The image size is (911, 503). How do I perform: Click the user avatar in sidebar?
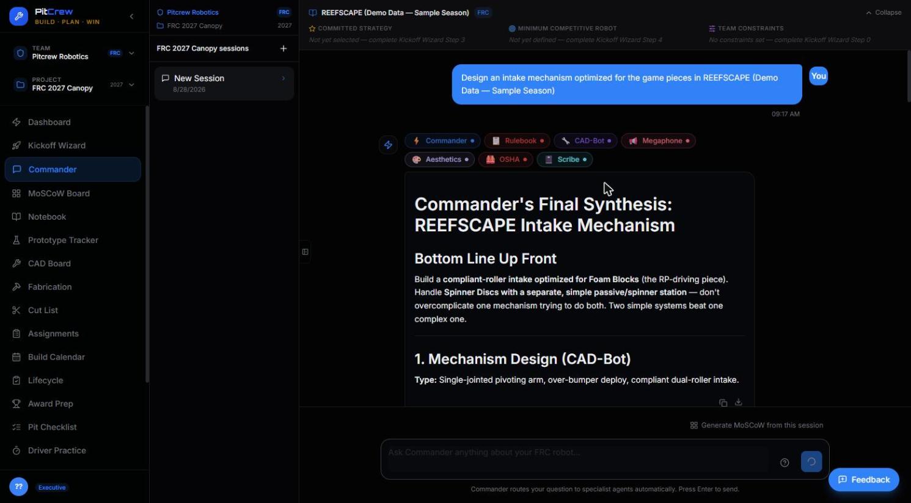pos(19,487)
